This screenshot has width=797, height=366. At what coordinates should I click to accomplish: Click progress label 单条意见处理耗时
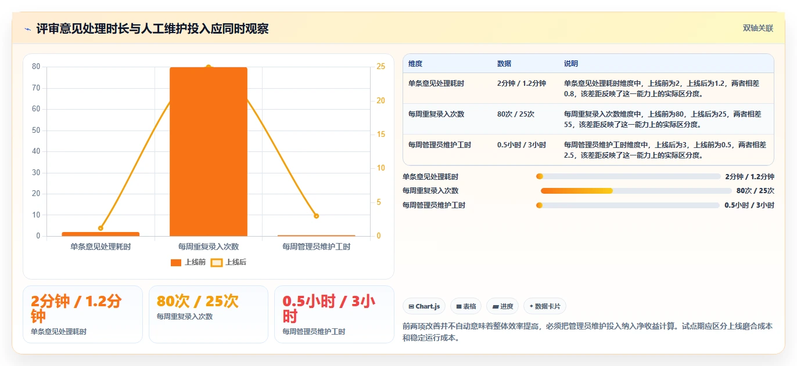430,177
